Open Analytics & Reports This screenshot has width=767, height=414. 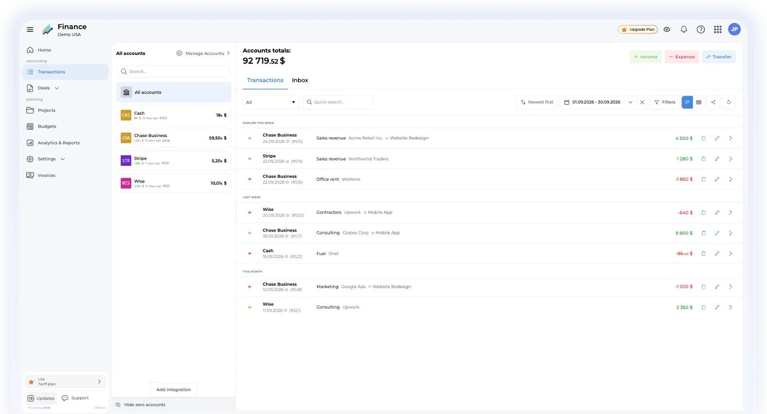(x=59, y=143)
